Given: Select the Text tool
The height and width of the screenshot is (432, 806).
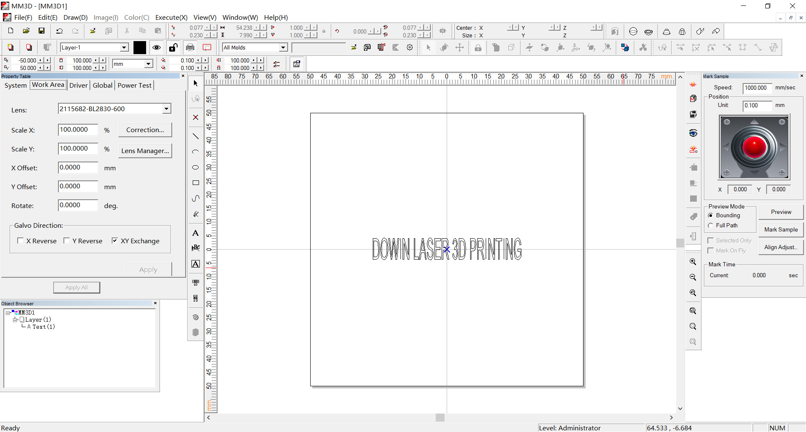Looking at the screenshot, I should [x=196, y=233].
